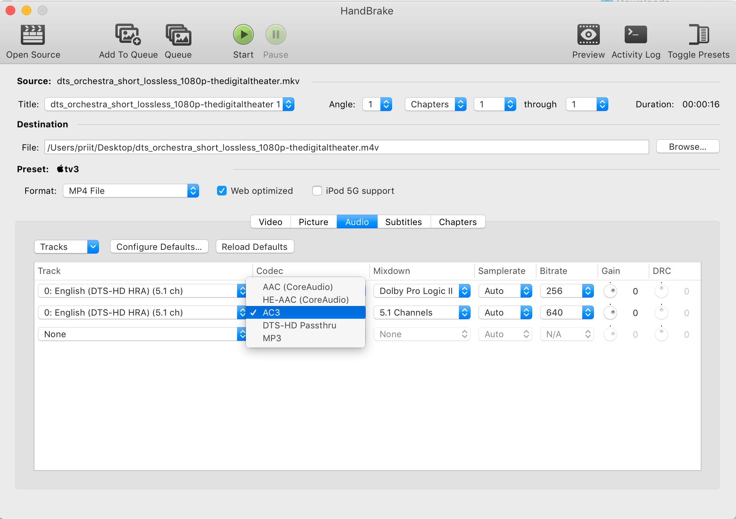Viewport: 736px width, 519px height.
Task: Click the source filename text
Action: (x=178, y=81)
